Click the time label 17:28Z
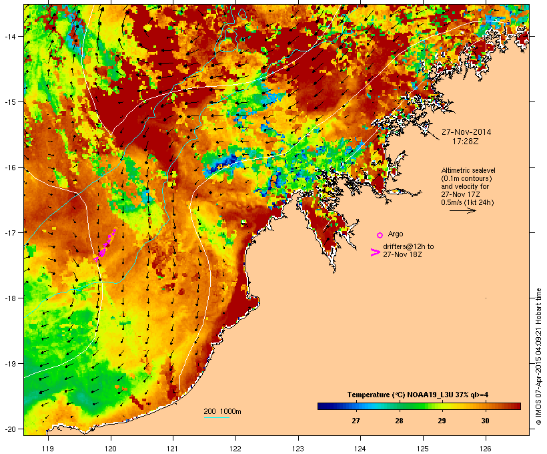 click(466, 142)
